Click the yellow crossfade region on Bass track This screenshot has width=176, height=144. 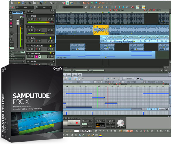[101, 30]
